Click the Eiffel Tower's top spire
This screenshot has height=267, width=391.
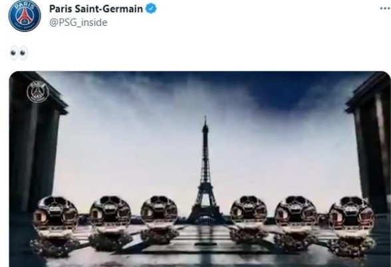pyautogui.click(x=205, y=122)
